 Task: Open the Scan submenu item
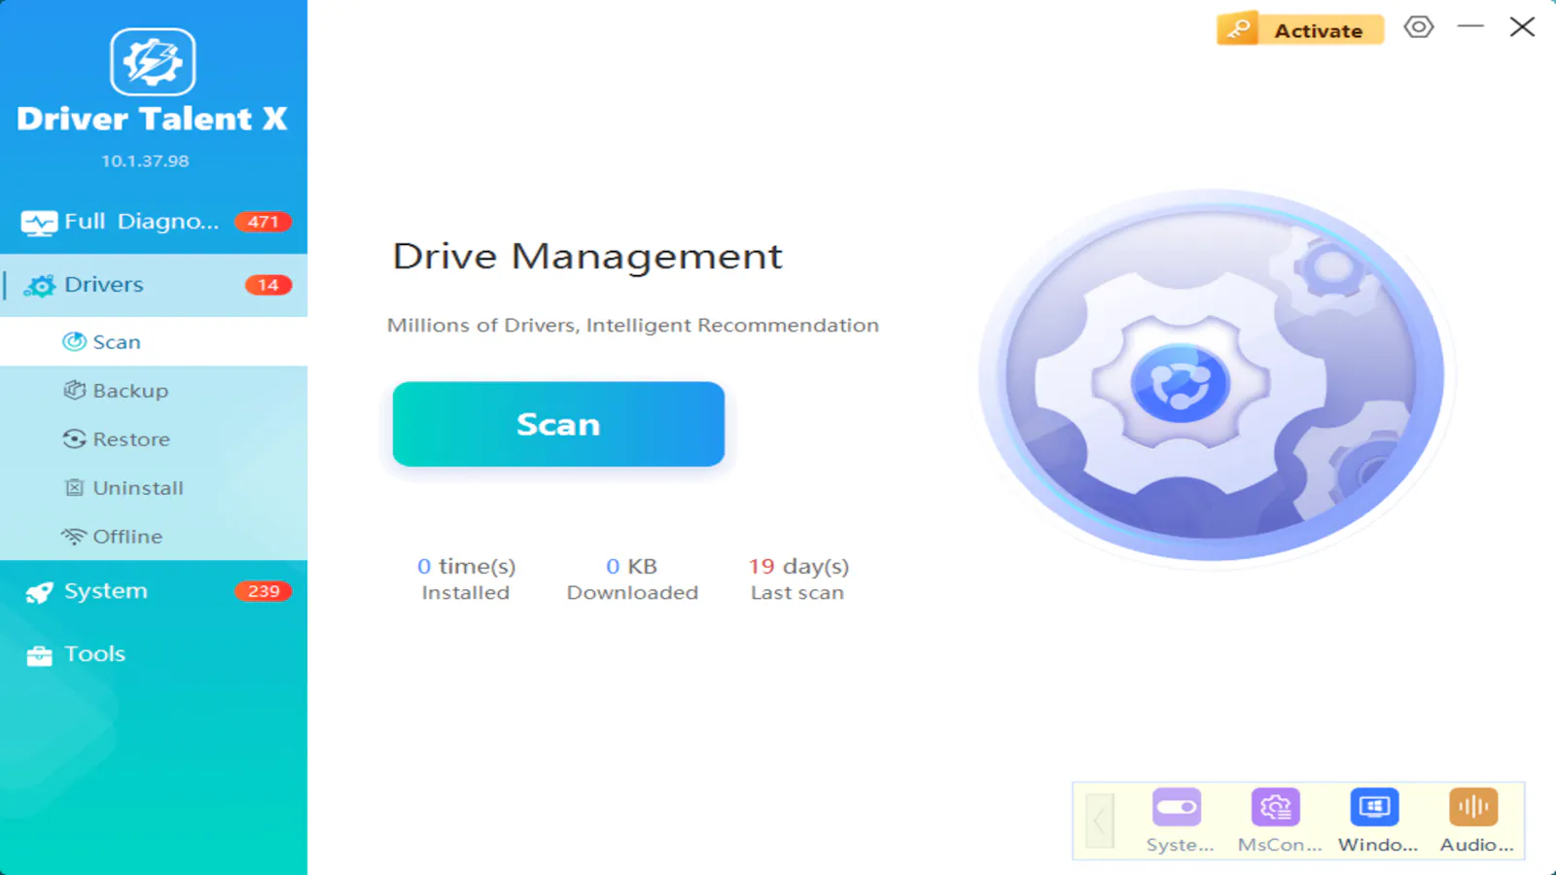tap(154, 342)
